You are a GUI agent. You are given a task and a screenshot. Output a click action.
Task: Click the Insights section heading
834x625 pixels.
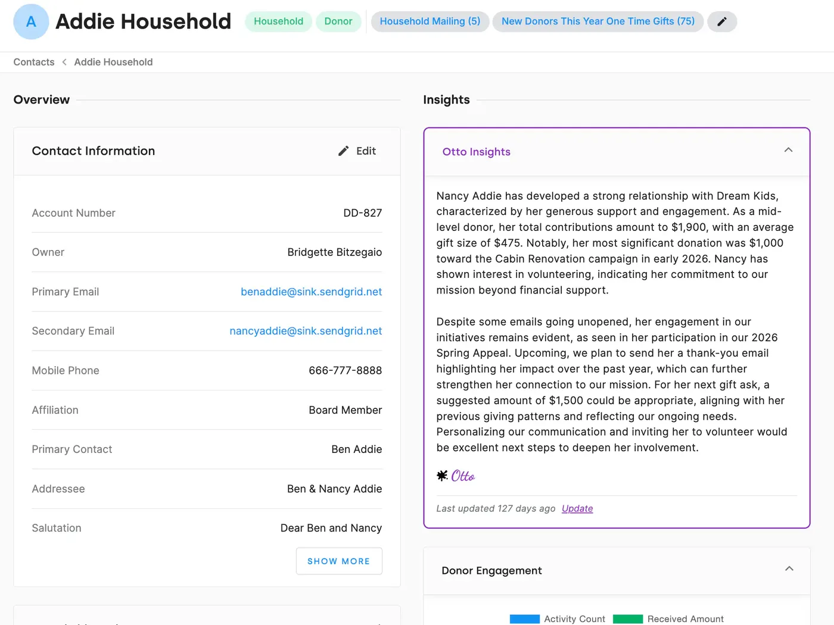[x=446, y=99]
